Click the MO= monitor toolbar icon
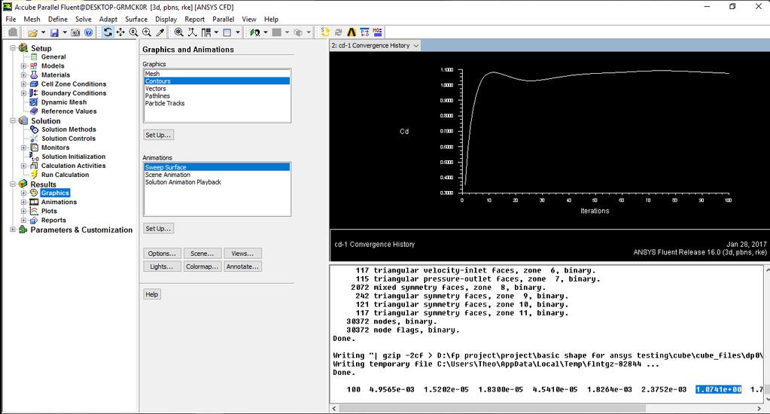 (377, 32)
